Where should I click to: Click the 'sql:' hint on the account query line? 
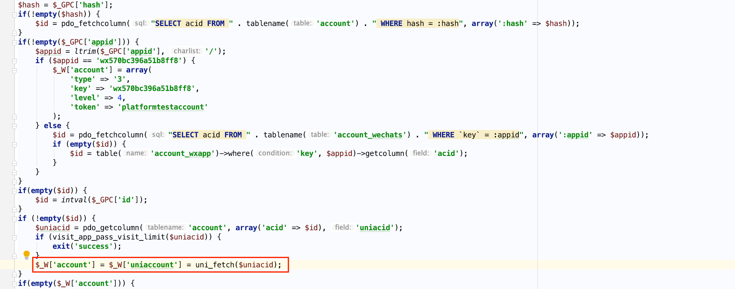141,23
